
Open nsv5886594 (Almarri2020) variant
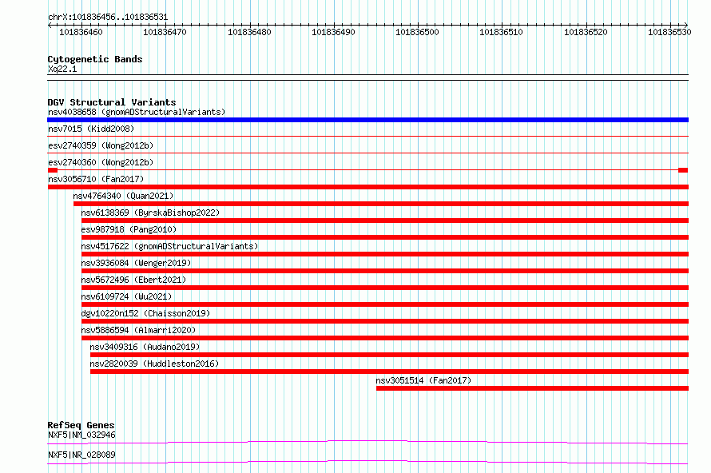[138, 330]
